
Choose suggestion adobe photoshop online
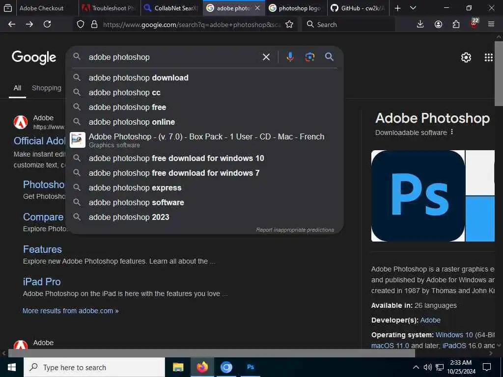pyautogui.click(x=205, y=122)
